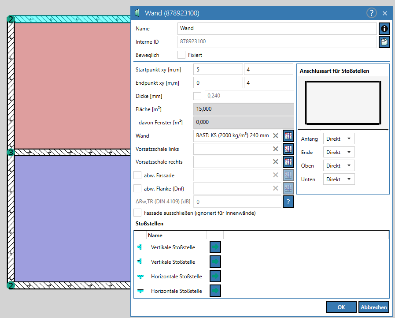Open the Oben connection type dropdown

(x=339, y=165)
